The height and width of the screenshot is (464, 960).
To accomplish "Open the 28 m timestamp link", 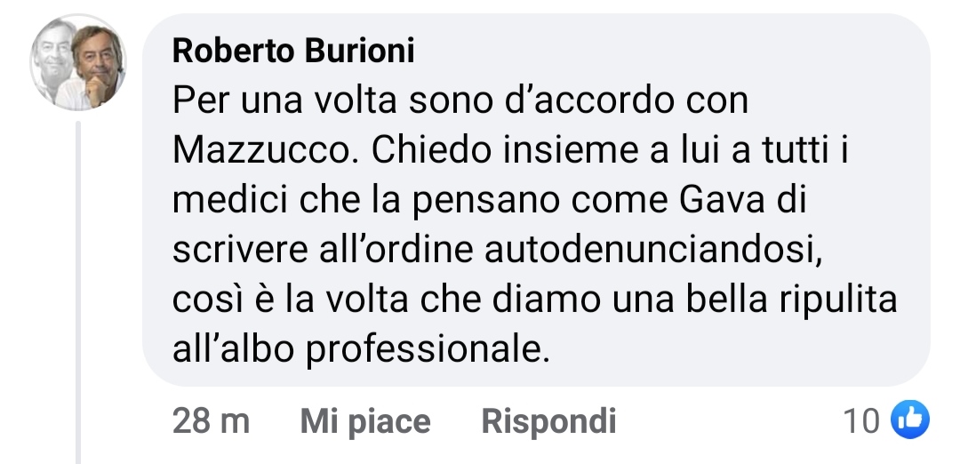I will [x=211, y=421].
